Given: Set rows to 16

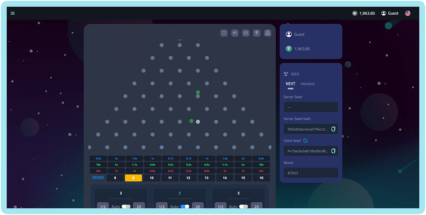Looking at the screenshot, I should point(262,178).
